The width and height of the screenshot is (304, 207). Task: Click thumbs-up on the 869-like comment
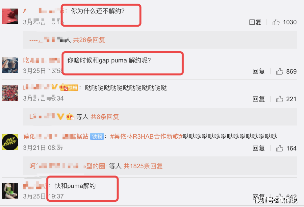[279, 71]
